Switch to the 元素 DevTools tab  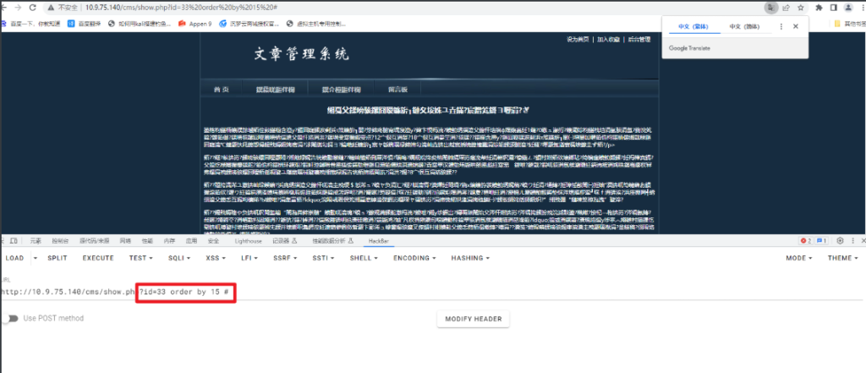36,241
